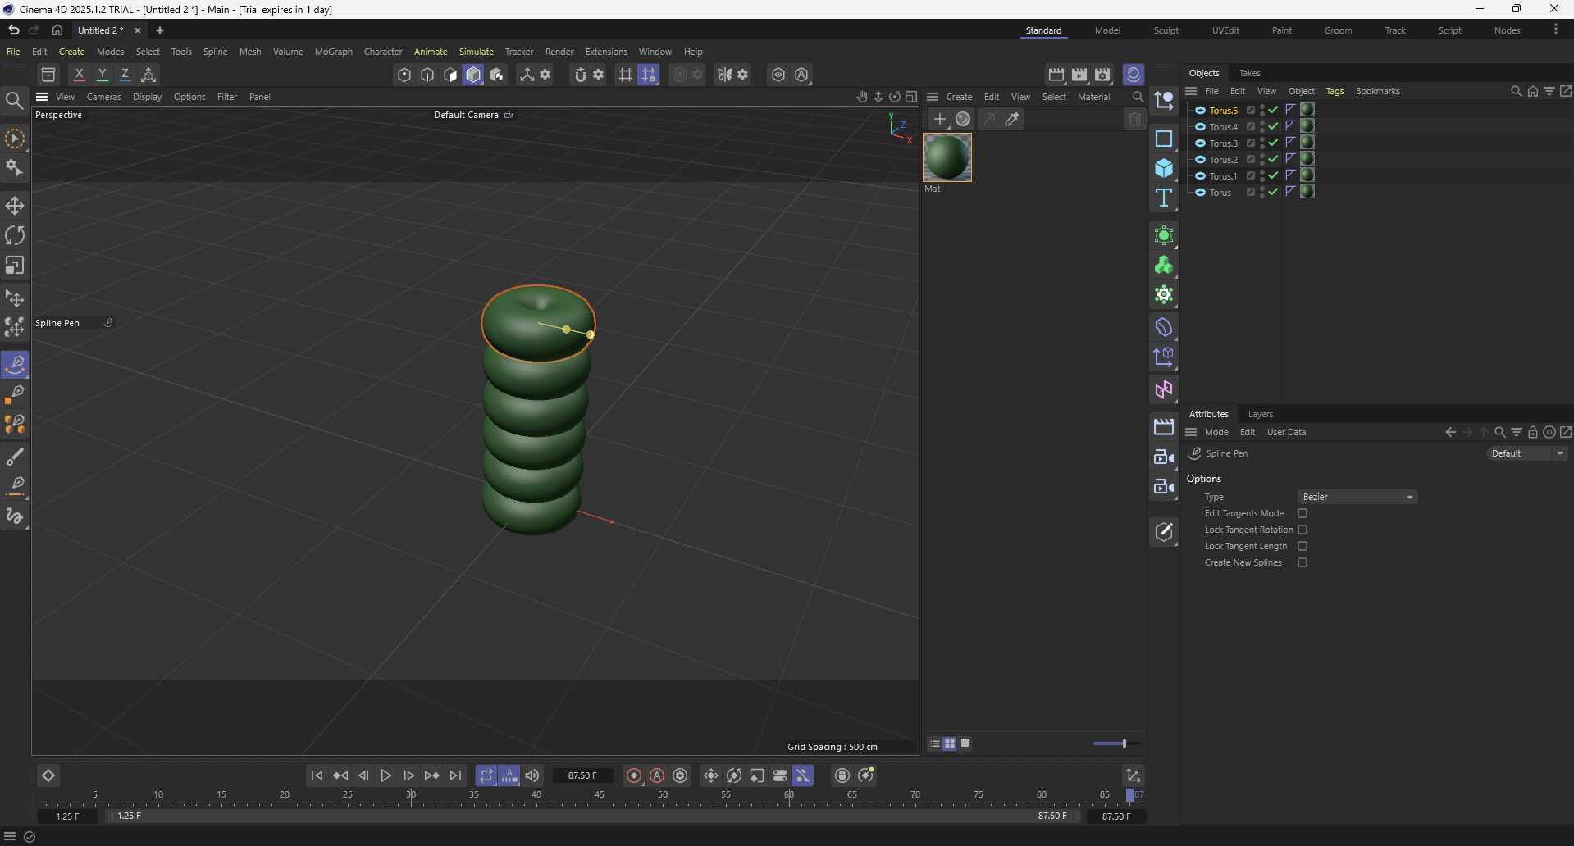The width and height of the screenshot is (1574, 846).
Task: Activate the Rotate tool
Action: point(15,235)
